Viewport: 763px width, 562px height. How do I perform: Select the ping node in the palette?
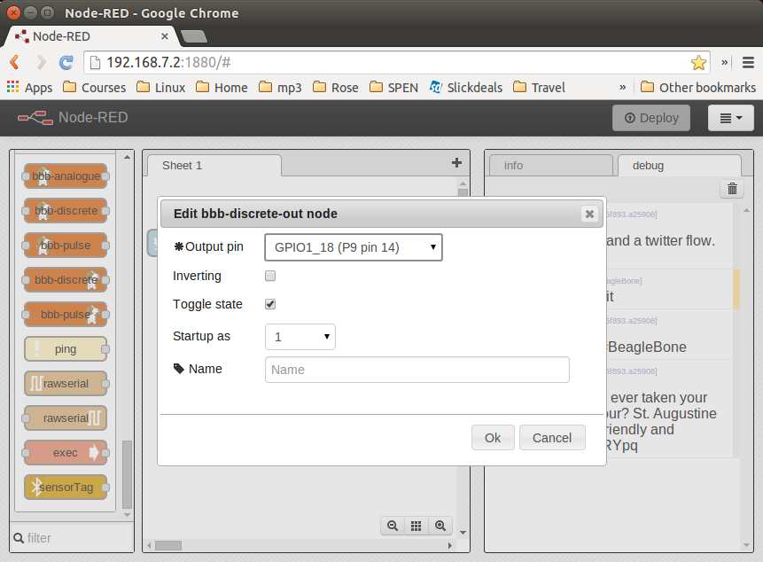tap(65, 348)
